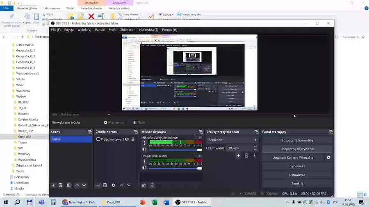The image size is (369, 207).
Task: Open Ustawienia button in control panel
Action: coord(297,175)
